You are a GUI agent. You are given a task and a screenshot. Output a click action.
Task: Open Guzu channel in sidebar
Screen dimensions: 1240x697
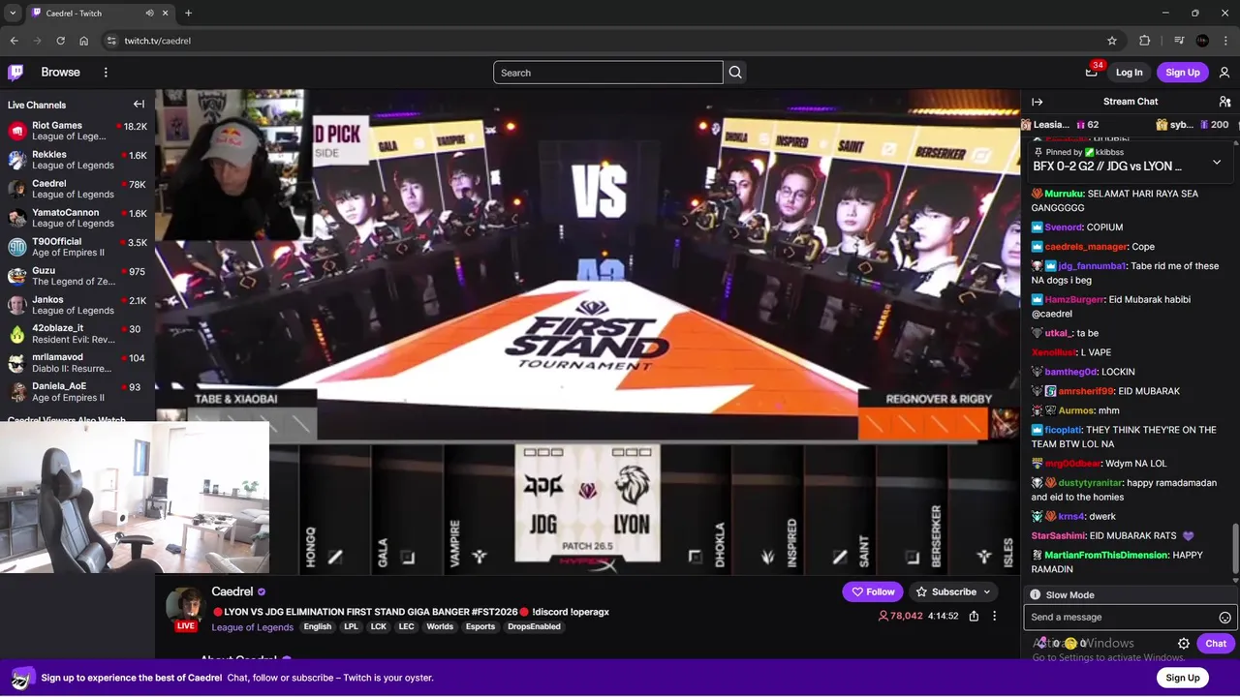point(77,276)
